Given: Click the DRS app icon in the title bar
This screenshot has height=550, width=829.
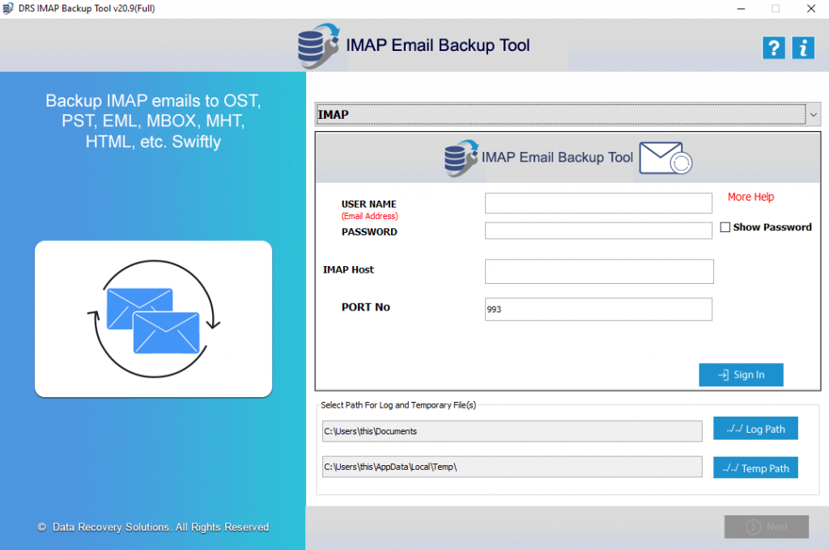Looking at the screenshot, I should point(9,8).
